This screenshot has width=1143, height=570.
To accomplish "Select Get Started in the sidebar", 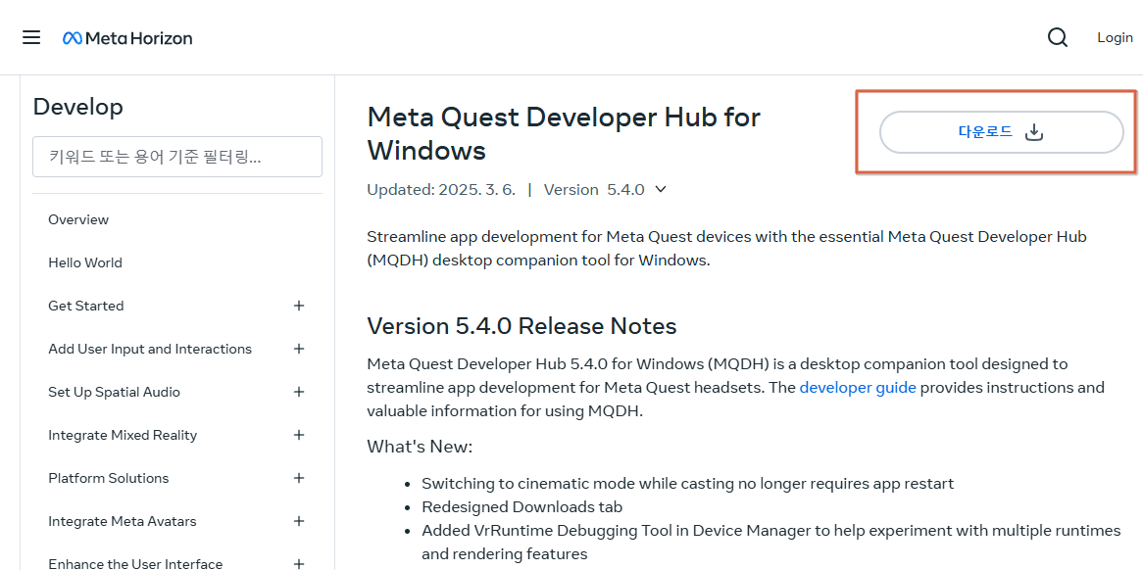I will (x=86, y=306).
